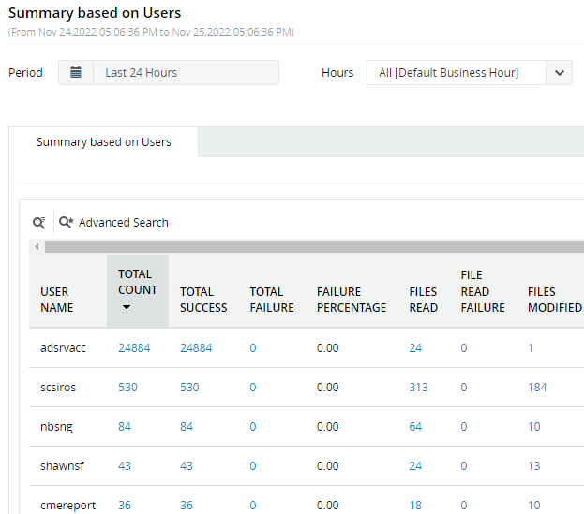Sort by Total Failure column header
Screen dimensions: 584x514
click(272, 300)
